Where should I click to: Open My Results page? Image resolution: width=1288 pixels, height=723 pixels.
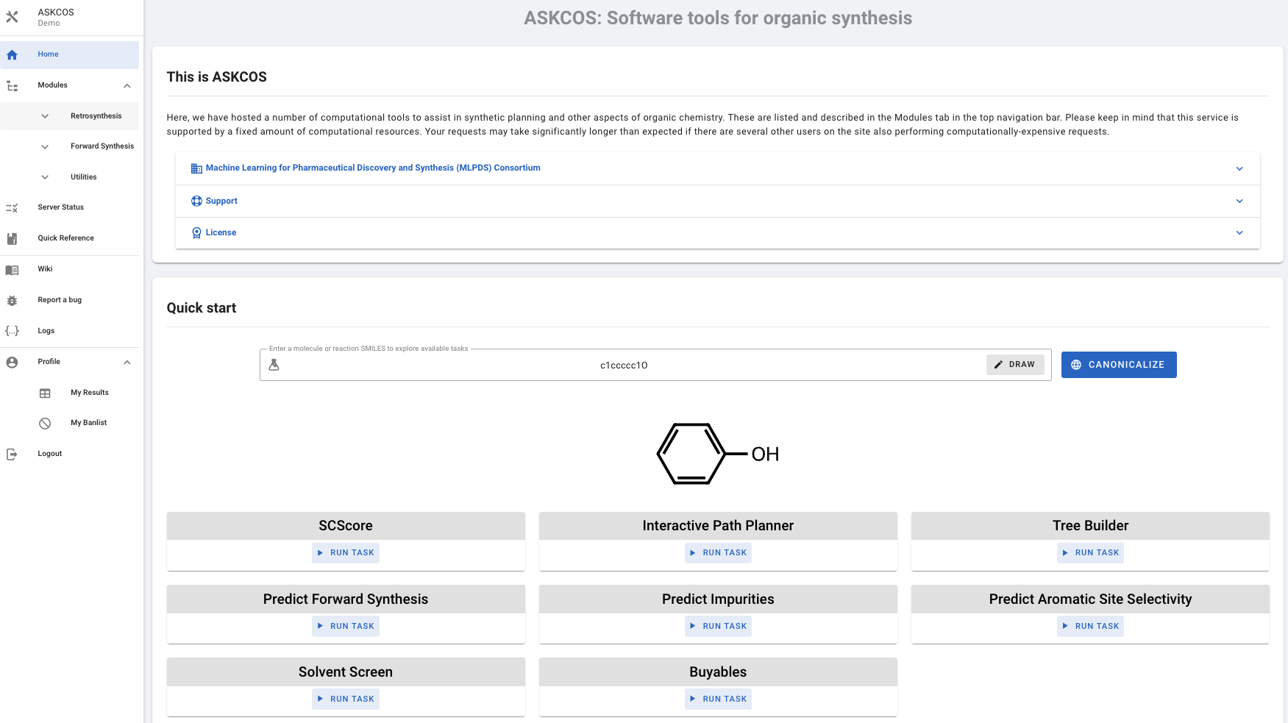[70, 393]
